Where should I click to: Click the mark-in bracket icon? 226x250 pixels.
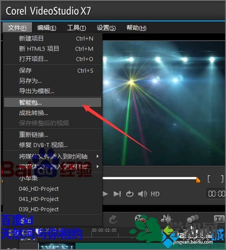pyautogui.click(x=209, y=179)
